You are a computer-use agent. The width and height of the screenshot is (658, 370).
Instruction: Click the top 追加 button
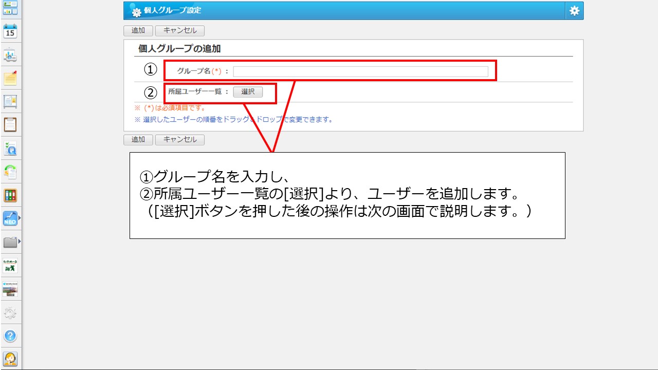click(x=138, y=31)
